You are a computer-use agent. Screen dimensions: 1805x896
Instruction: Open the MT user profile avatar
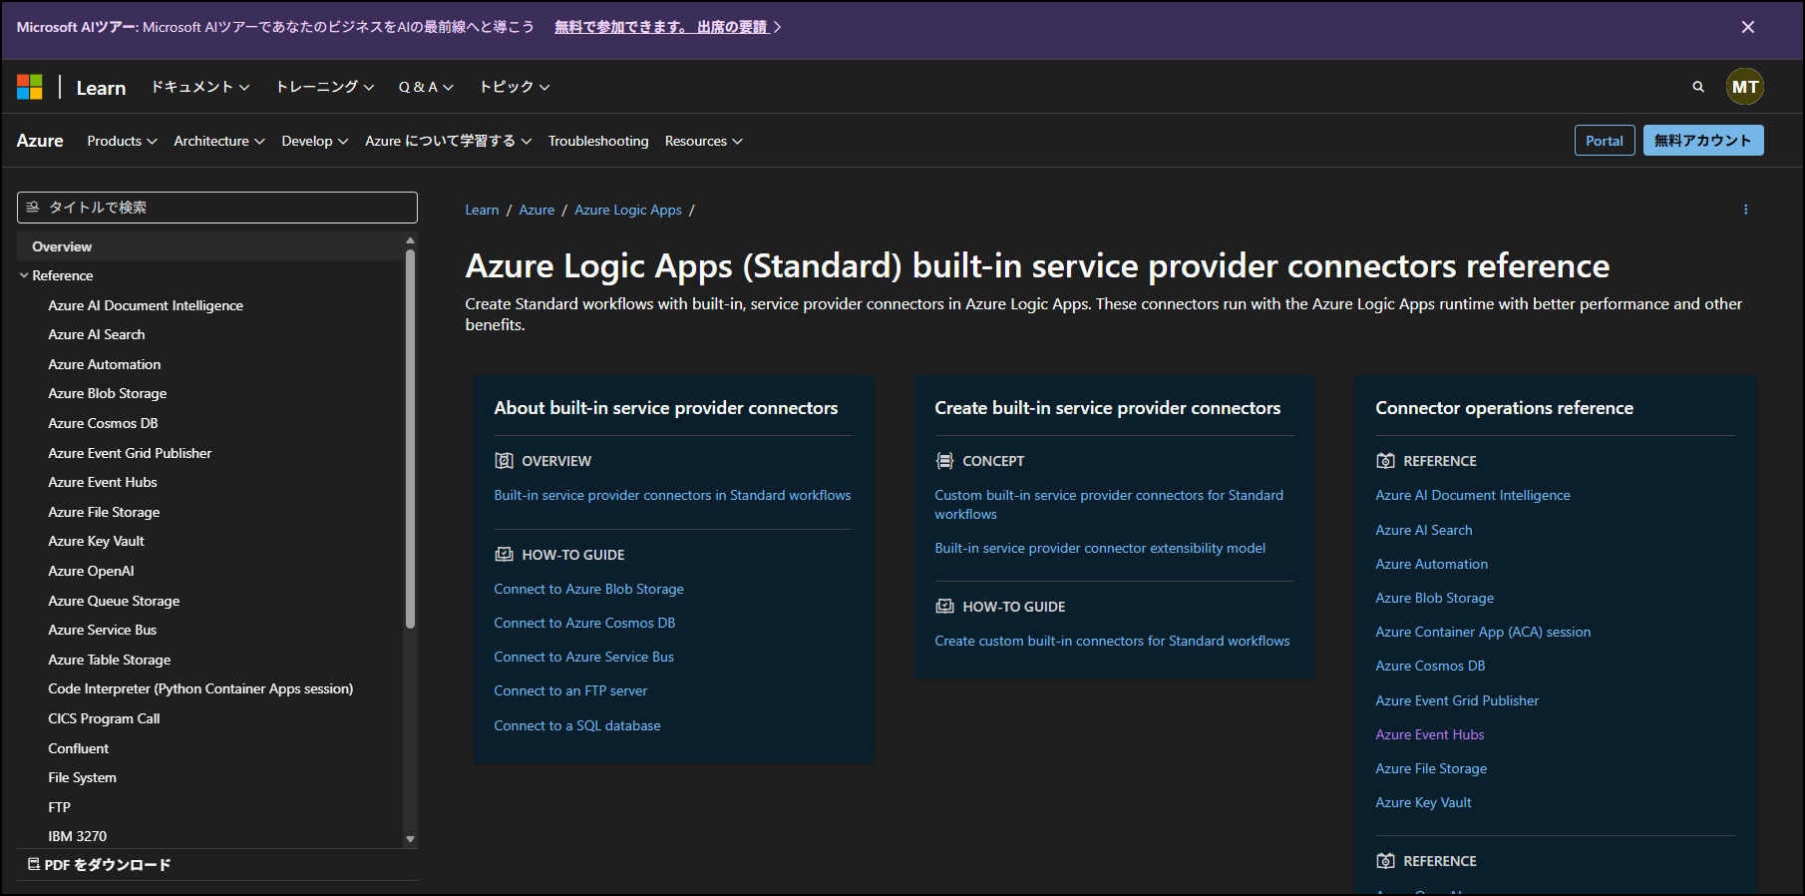[x=1744, y=87]
